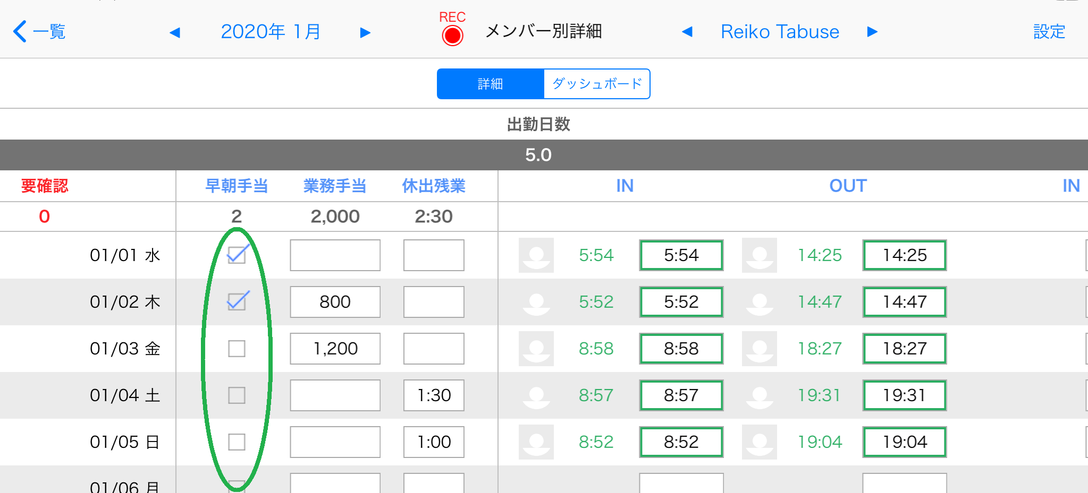Screen dimensions: 1088x493
Task: Switch to next member after Reiko Tabuse
Action: [872, 32]
